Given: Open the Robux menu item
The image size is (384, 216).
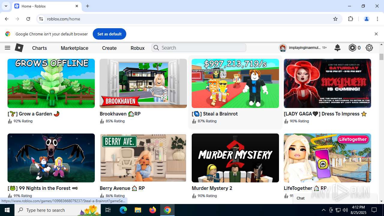Looking at the screenshot, I should click(137, 48).
